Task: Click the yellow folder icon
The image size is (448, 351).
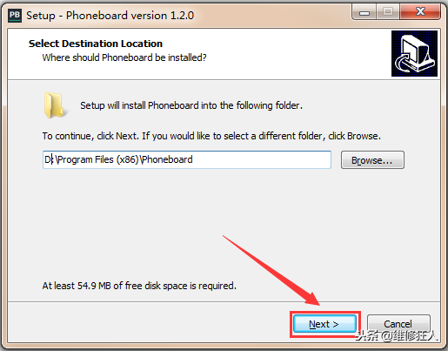Action: (x=54, y=105)
